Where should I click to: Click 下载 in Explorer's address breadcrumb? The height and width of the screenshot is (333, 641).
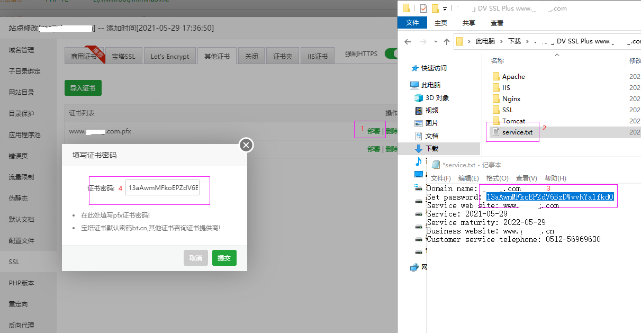click(x=514, y=41)
